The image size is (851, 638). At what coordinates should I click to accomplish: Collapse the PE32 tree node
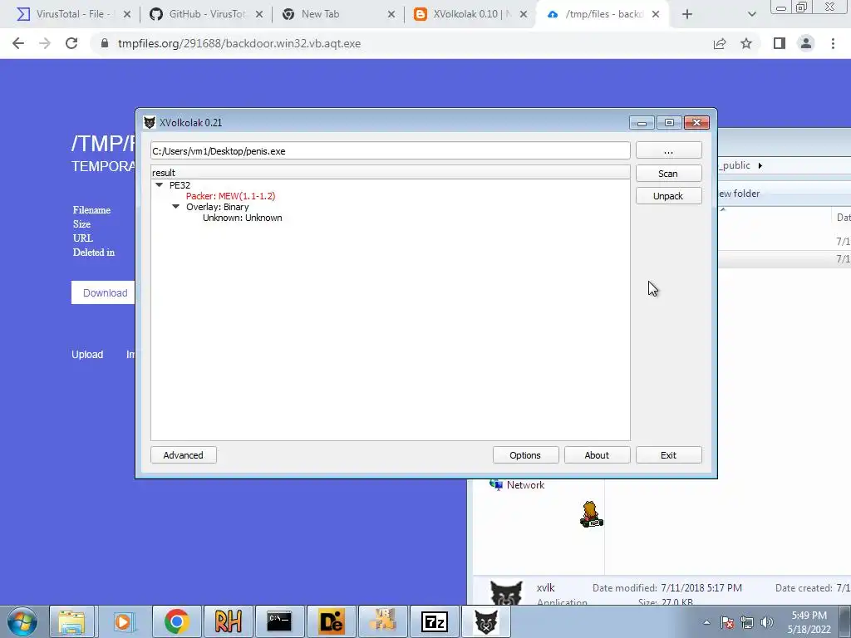159,185
